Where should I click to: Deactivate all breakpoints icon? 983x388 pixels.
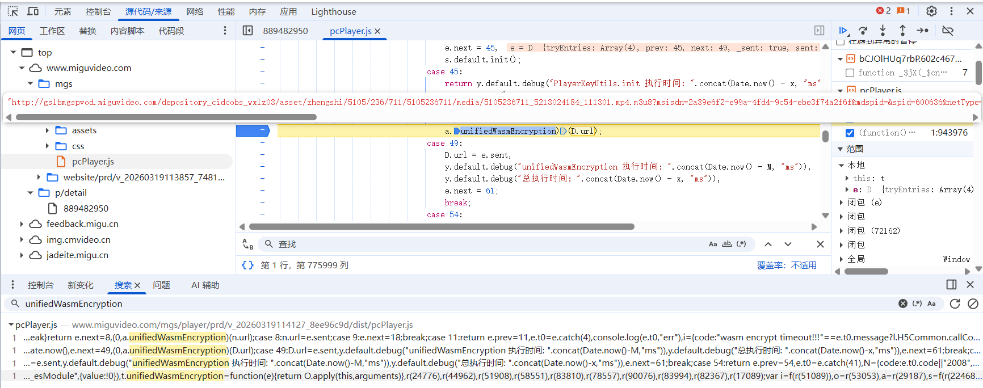click(x=948, y=31)
